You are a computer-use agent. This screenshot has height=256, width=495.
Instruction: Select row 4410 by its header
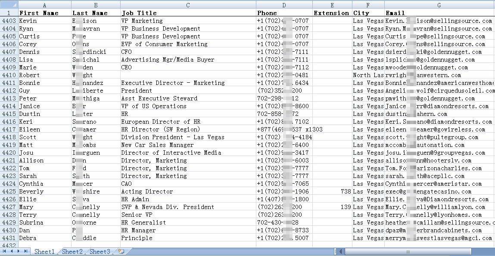point(9,75)
